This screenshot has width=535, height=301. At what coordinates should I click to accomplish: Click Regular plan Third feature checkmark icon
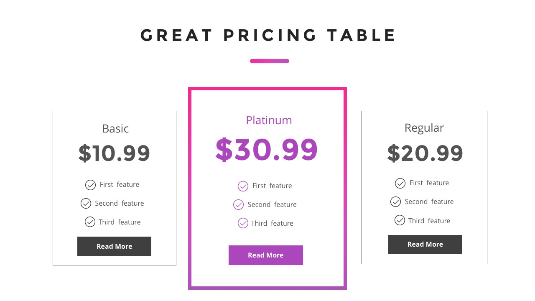(400, 220)
